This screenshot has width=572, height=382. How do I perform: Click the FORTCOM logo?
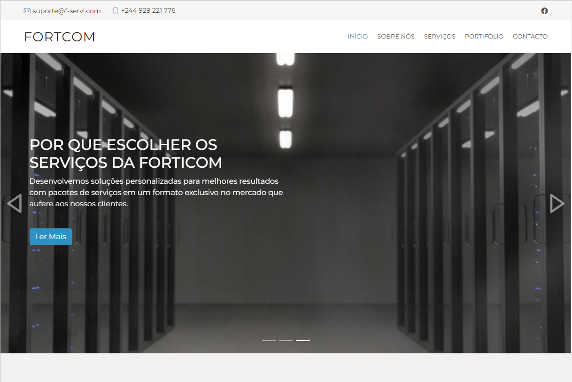click(60, 37)
